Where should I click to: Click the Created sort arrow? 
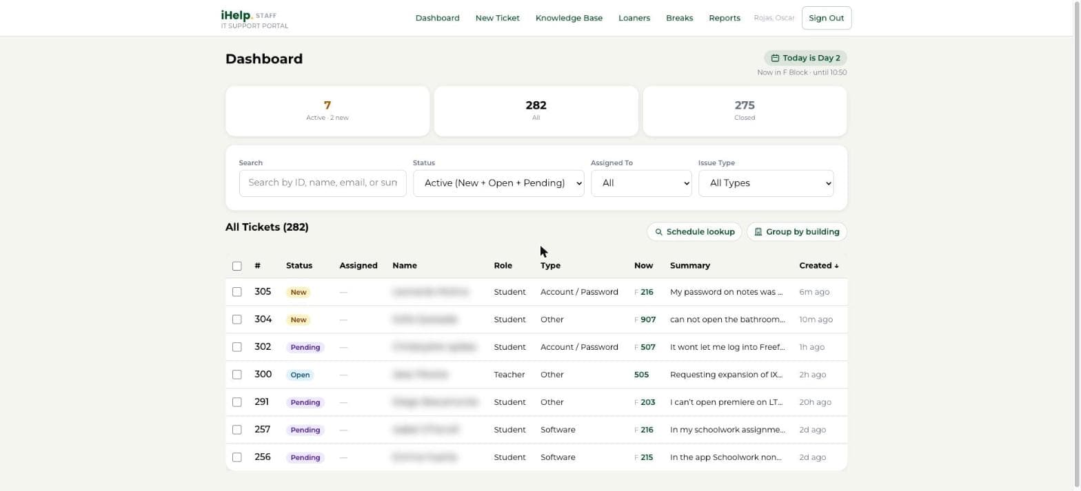coord(836,266)
